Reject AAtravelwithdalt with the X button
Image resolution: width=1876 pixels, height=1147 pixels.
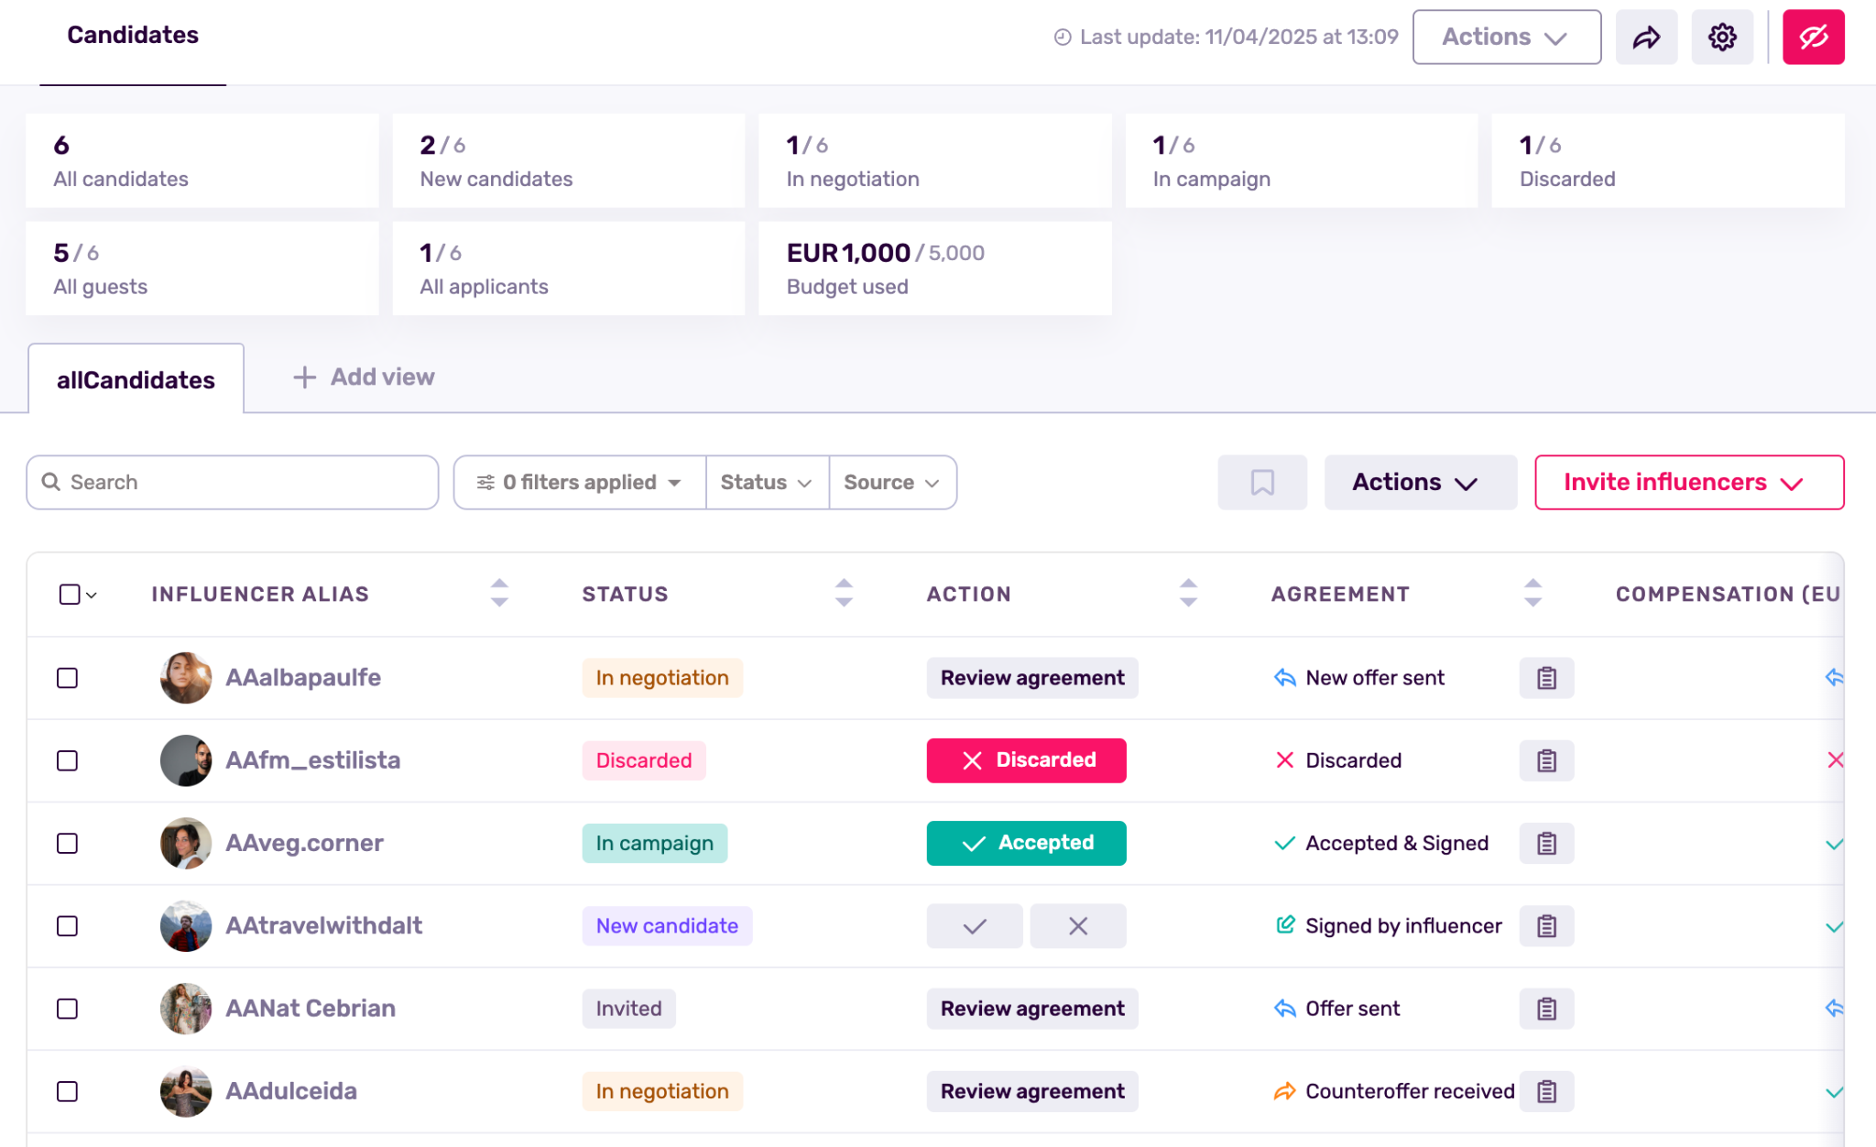(x=1077, y=926)
